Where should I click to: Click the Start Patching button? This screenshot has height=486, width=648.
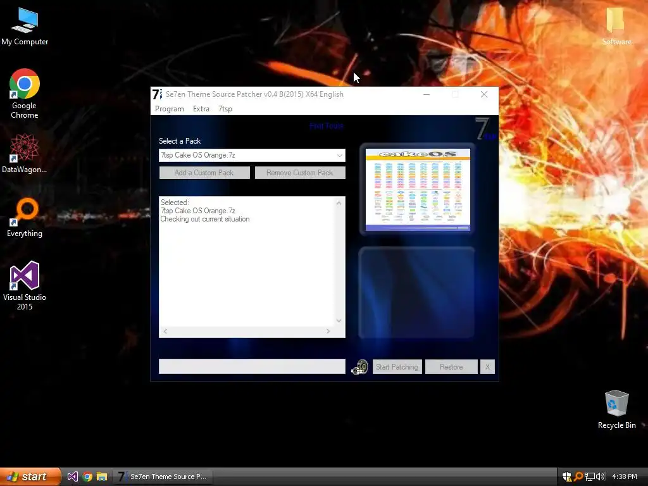(x=397, y=366)
